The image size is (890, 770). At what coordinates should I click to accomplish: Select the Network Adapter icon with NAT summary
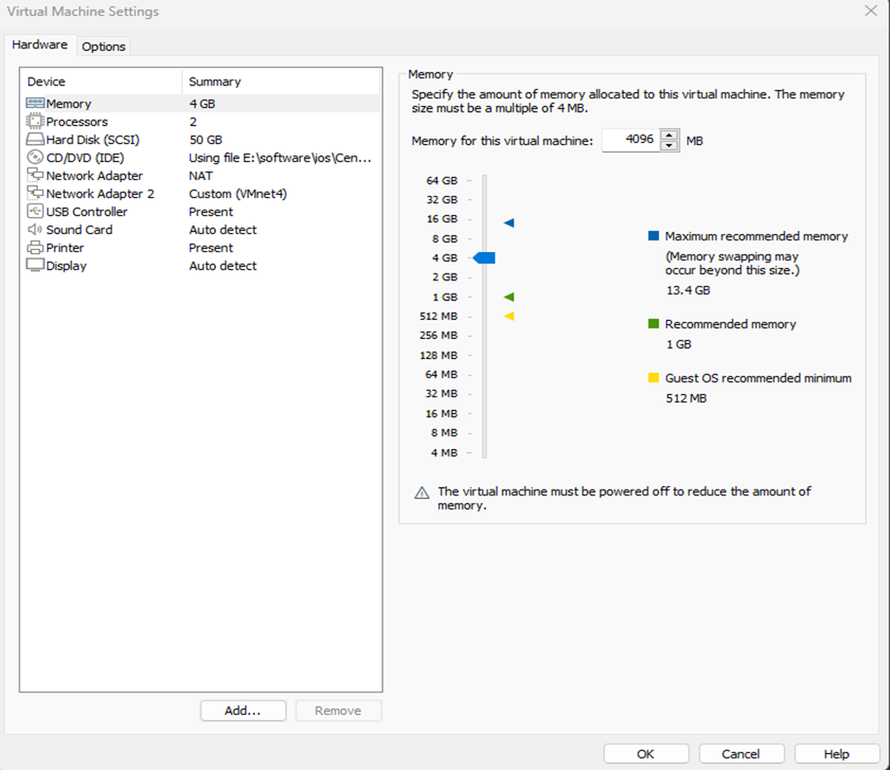(35, 175)
